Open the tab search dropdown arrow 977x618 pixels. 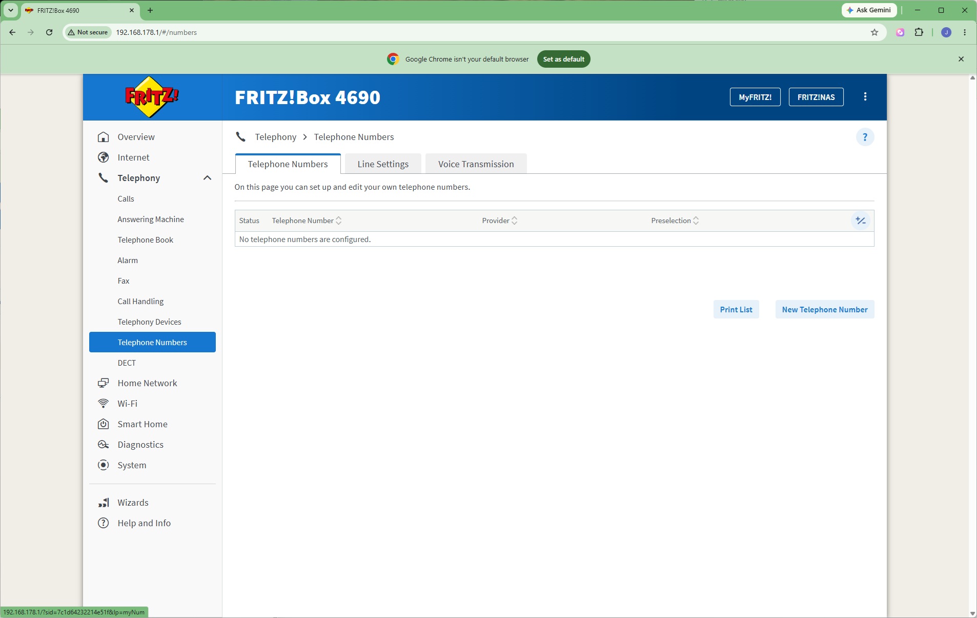10,10
